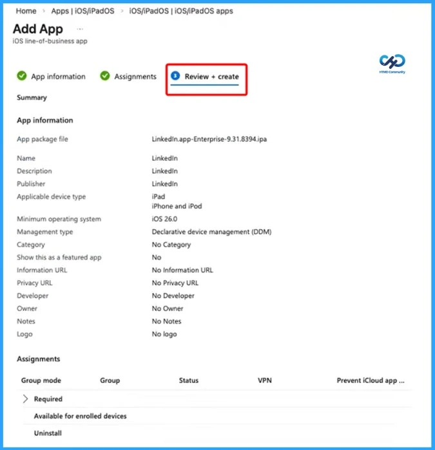
Task: Click the 'iPhone and iPod' device type
Action: (x=177, y=207)
